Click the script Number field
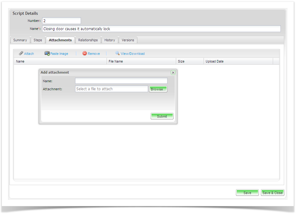 click(61, 21)
